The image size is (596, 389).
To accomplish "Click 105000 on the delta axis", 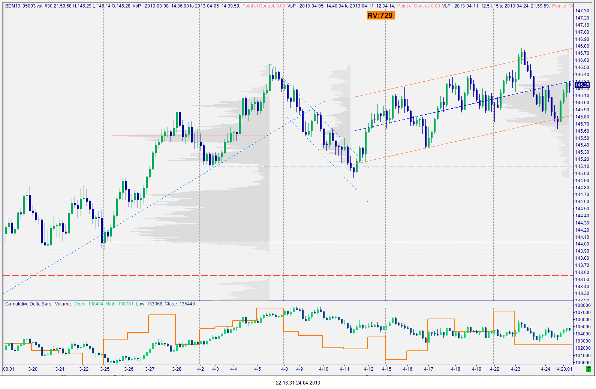I will pyautogui.click(x=583, y=327).
